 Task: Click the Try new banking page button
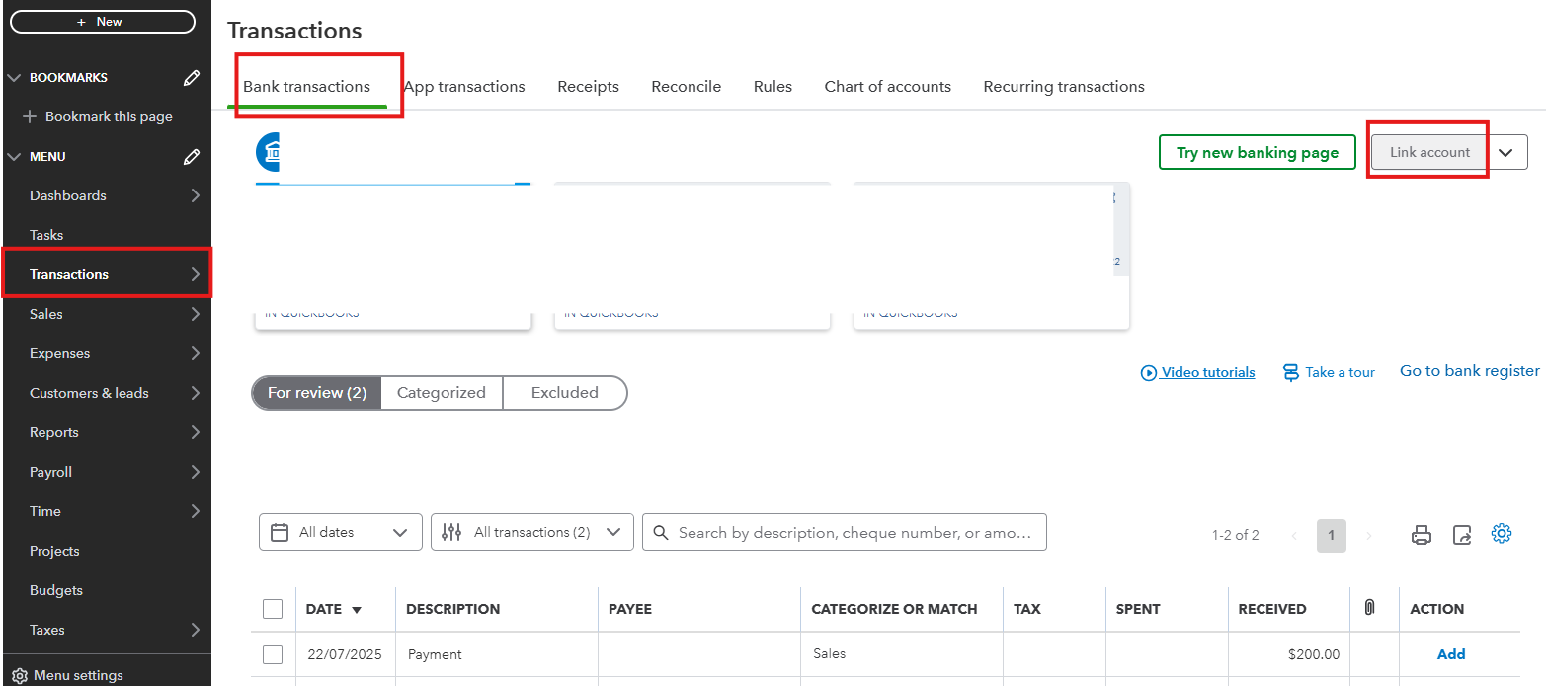pos(1257,152)
